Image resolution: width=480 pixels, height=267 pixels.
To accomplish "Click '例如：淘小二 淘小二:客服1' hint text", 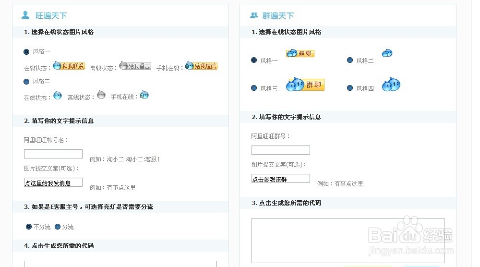I will coord(125,159).
